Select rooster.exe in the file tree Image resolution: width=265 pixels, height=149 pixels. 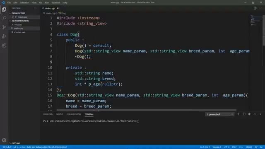pyautogui.click(x=19, y=32)
